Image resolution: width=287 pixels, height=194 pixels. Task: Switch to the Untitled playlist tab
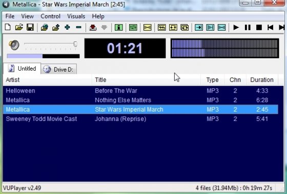coord(22,69)
